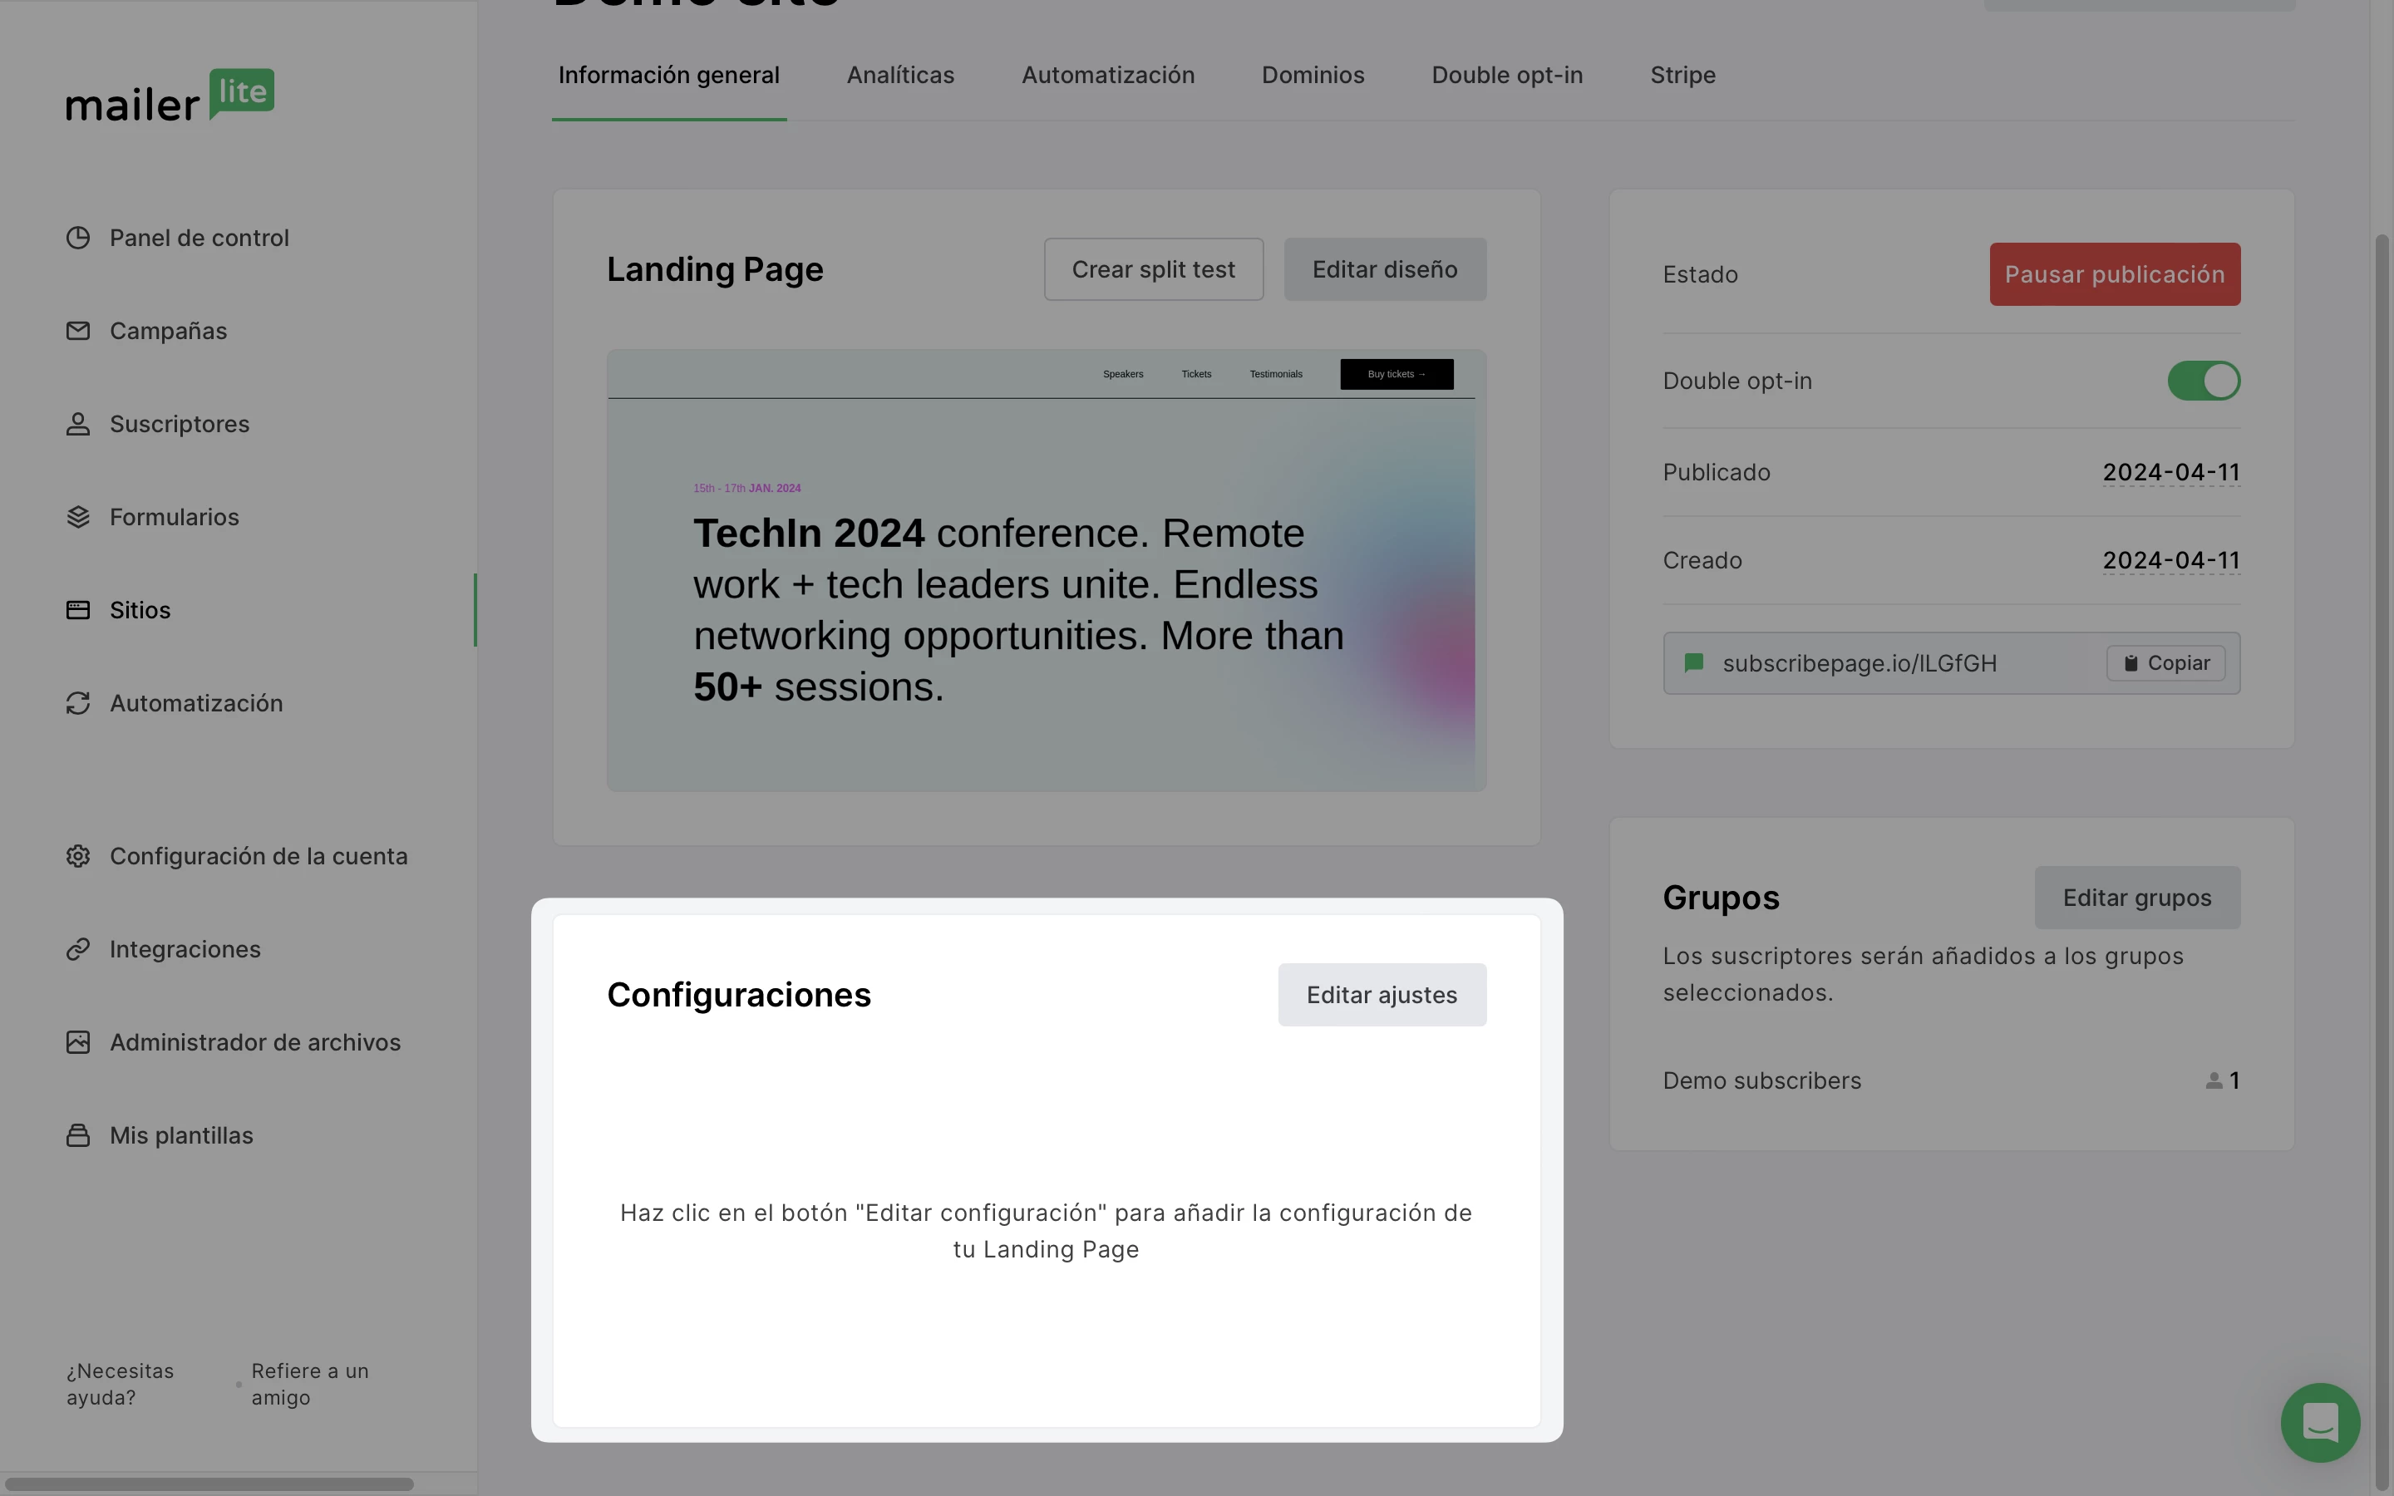The width and height of the screenshot is (2394, 1496).
Task: Switch to the Analíticas tab
Action: pyautogui.click(x=900, y=75)
